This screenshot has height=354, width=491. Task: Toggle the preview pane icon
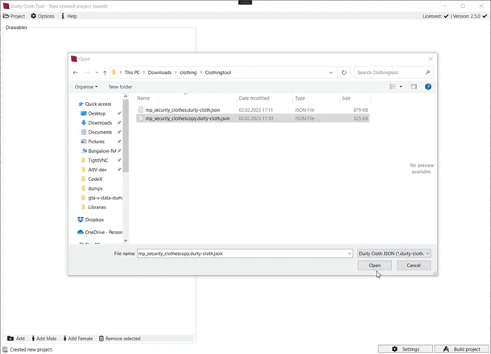414,87
